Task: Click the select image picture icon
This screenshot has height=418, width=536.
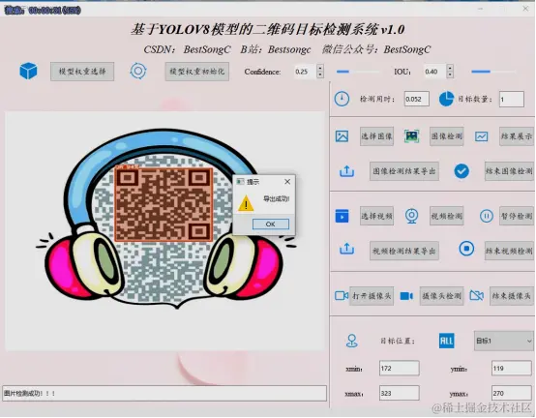Action: click(342, 136)
